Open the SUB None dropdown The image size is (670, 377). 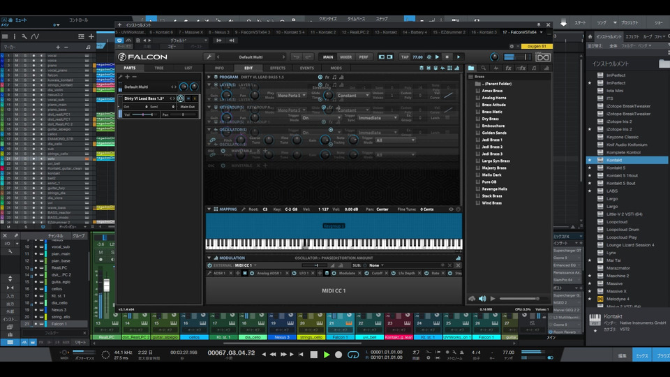pyautogui.click(x=376, y=265)
